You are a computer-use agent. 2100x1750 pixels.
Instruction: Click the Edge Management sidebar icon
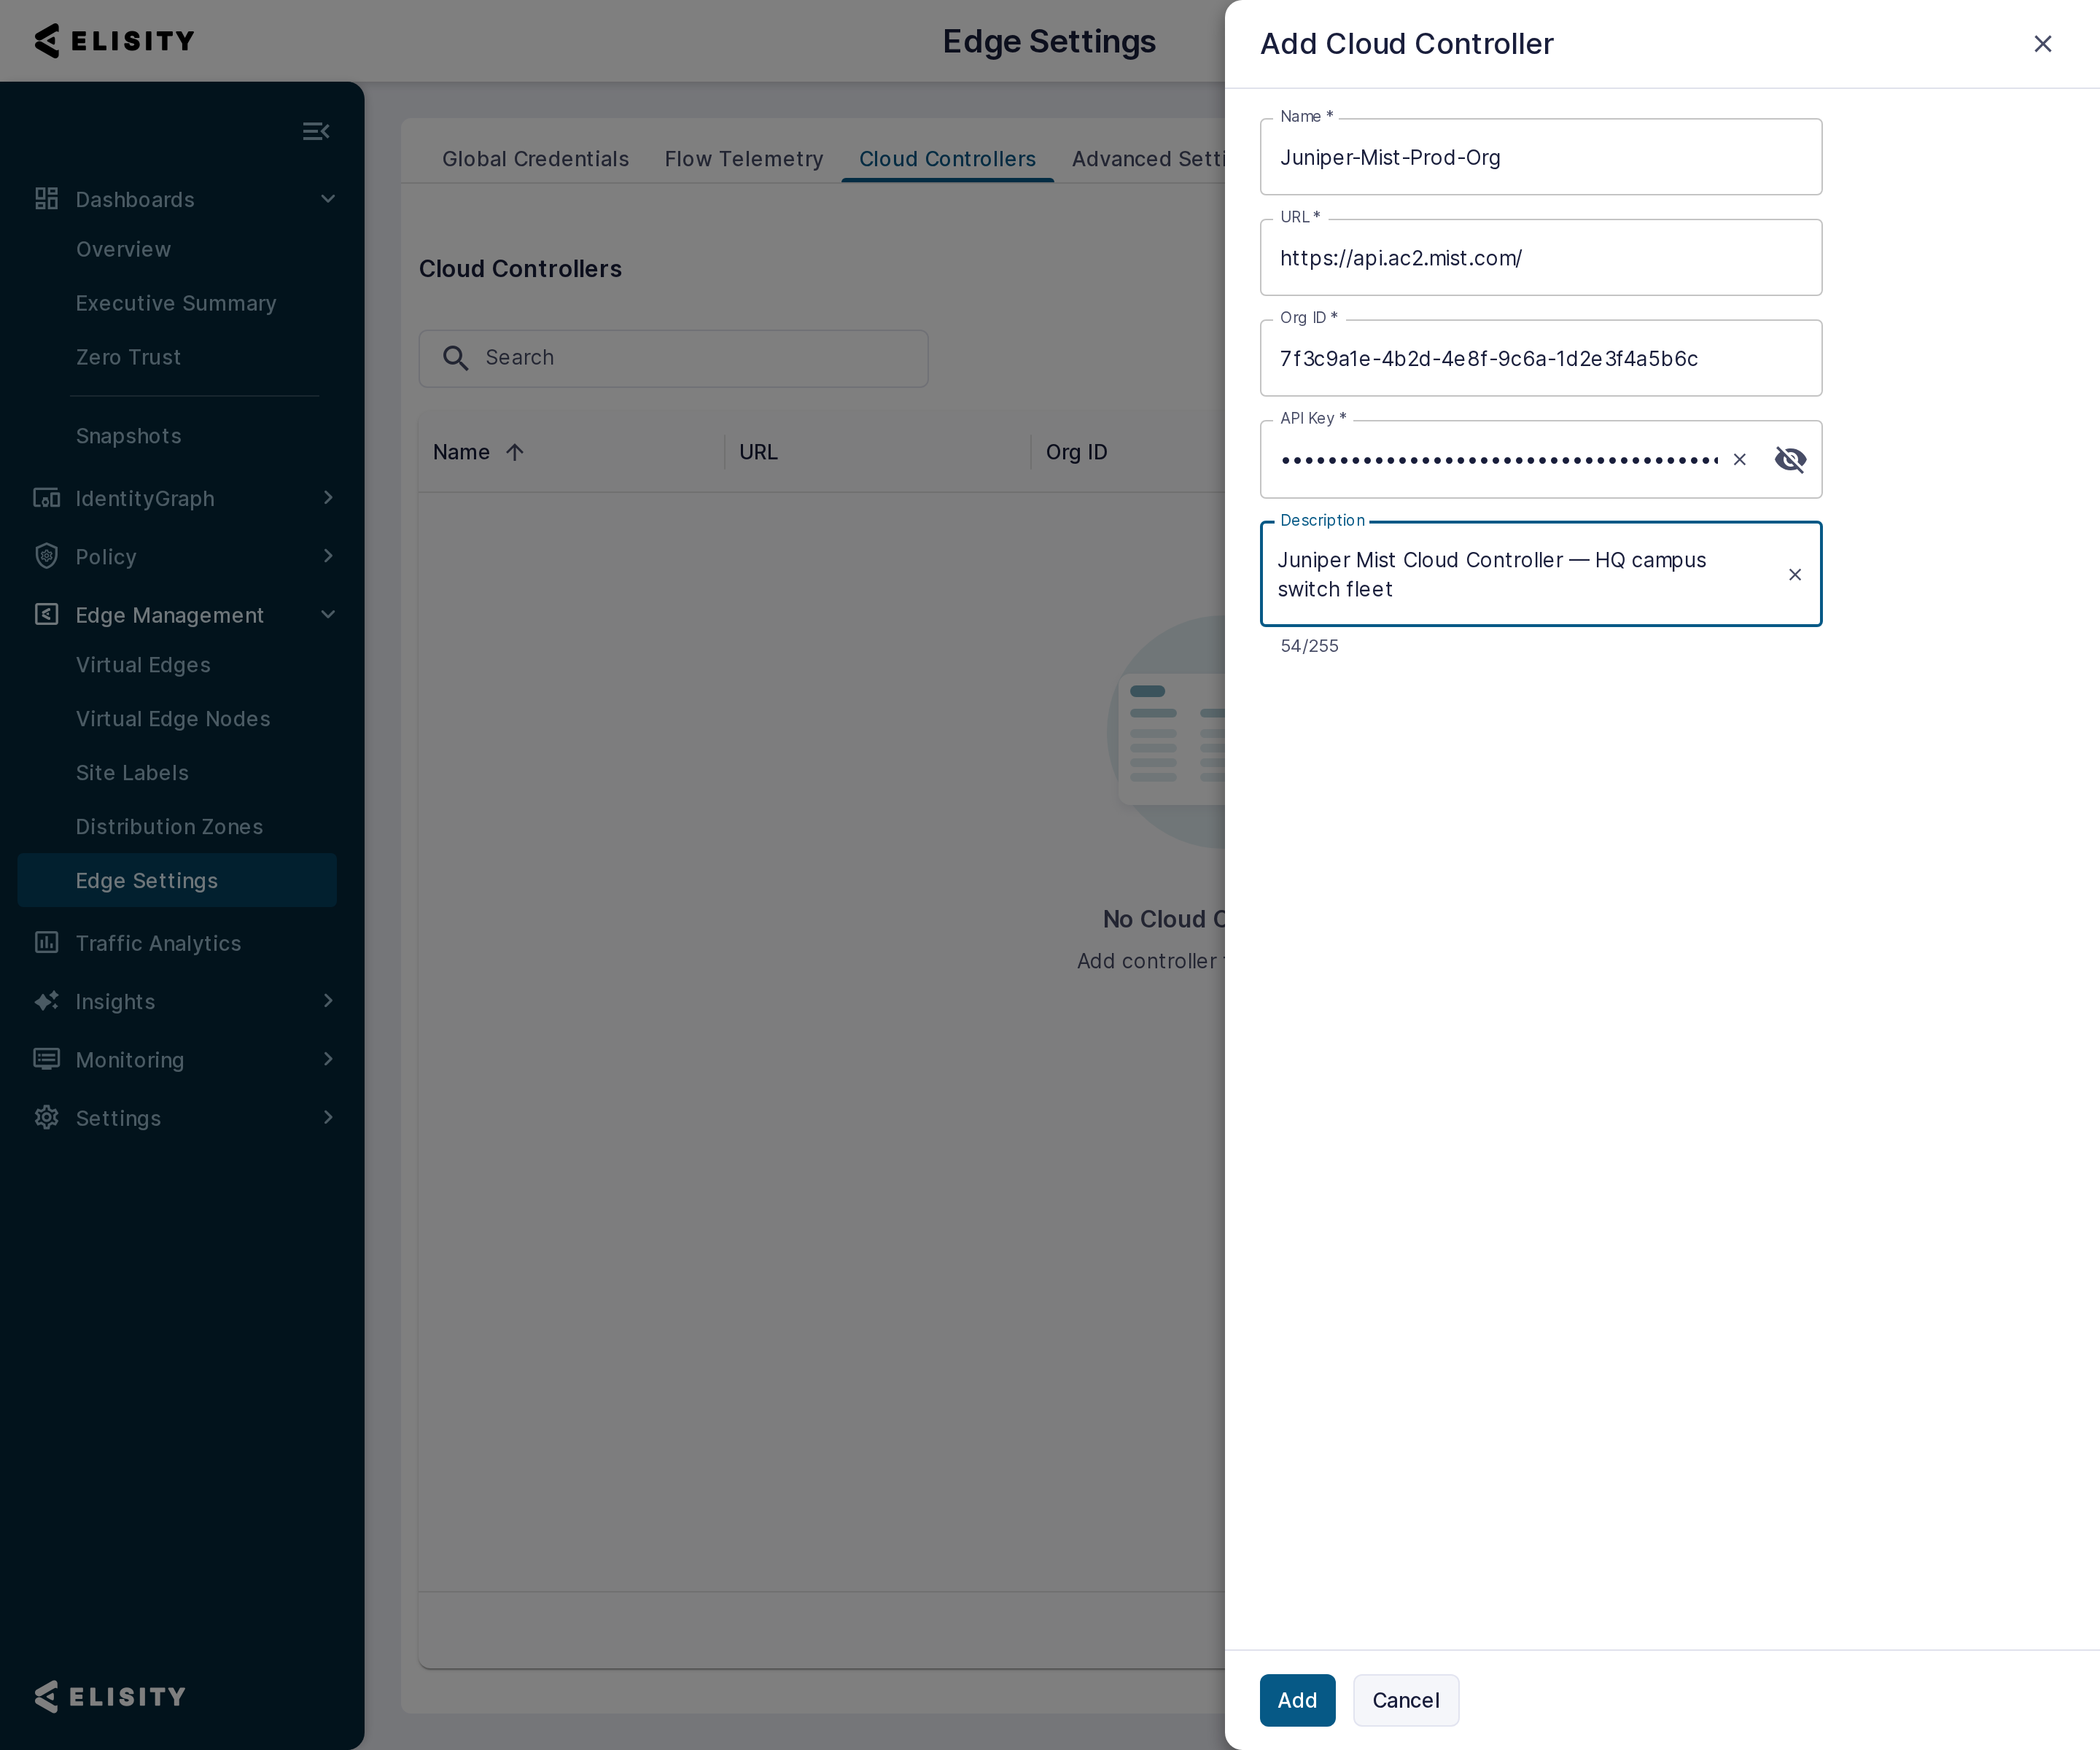pyautogui.click(x=46, y=615)
